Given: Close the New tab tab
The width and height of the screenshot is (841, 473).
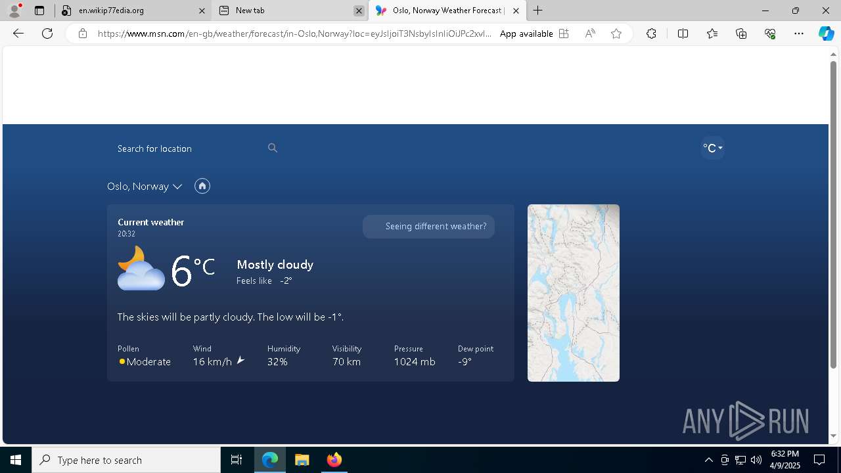Looking at the screenshot, I should pyautogui.click(x=359, y=11).
